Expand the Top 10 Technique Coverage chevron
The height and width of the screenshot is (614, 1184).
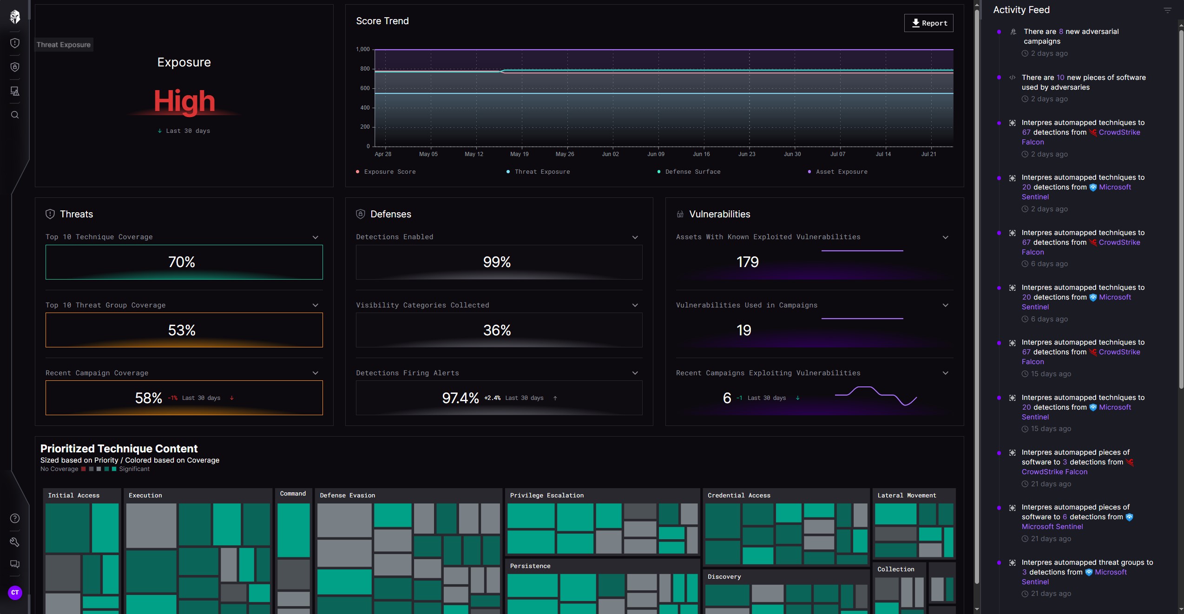click(x=316, y=237)
